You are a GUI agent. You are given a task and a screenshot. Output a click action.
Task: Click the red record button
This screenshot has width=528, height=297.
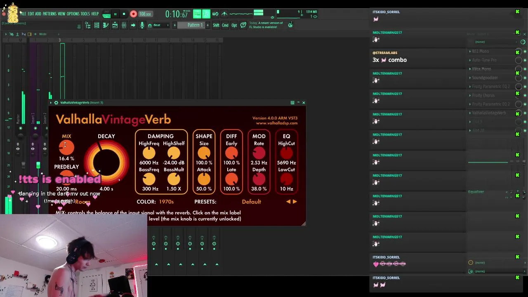(x=133, y=14)
